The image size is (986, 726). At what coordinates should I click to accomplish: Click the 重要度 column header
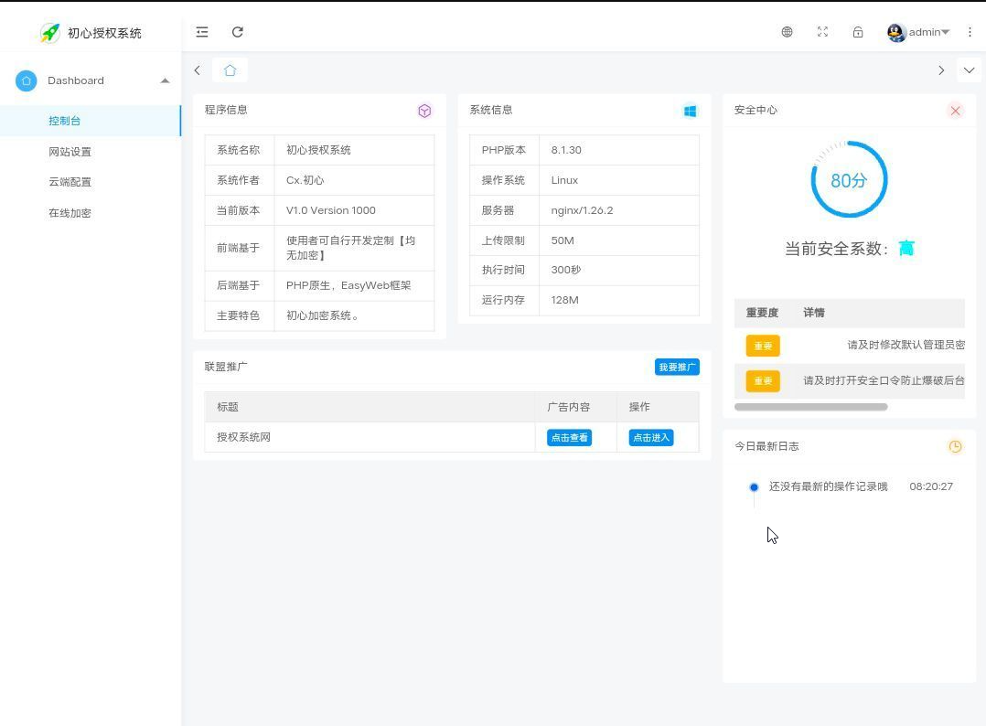762,313
